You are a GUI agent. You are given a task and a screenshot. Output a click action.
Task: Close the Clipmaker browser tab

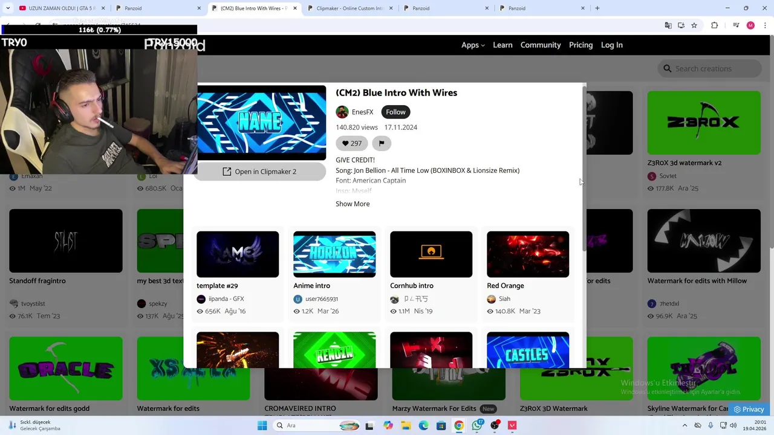391,8
